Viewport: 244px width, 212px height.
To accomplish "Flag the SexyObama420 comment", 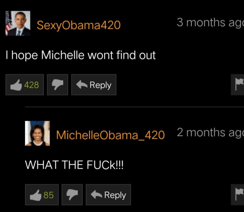I will (237, 85).
